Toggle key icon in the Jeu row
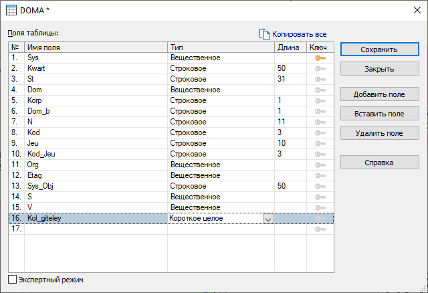This screenshot has height=293, width=428. click(320, 143)
